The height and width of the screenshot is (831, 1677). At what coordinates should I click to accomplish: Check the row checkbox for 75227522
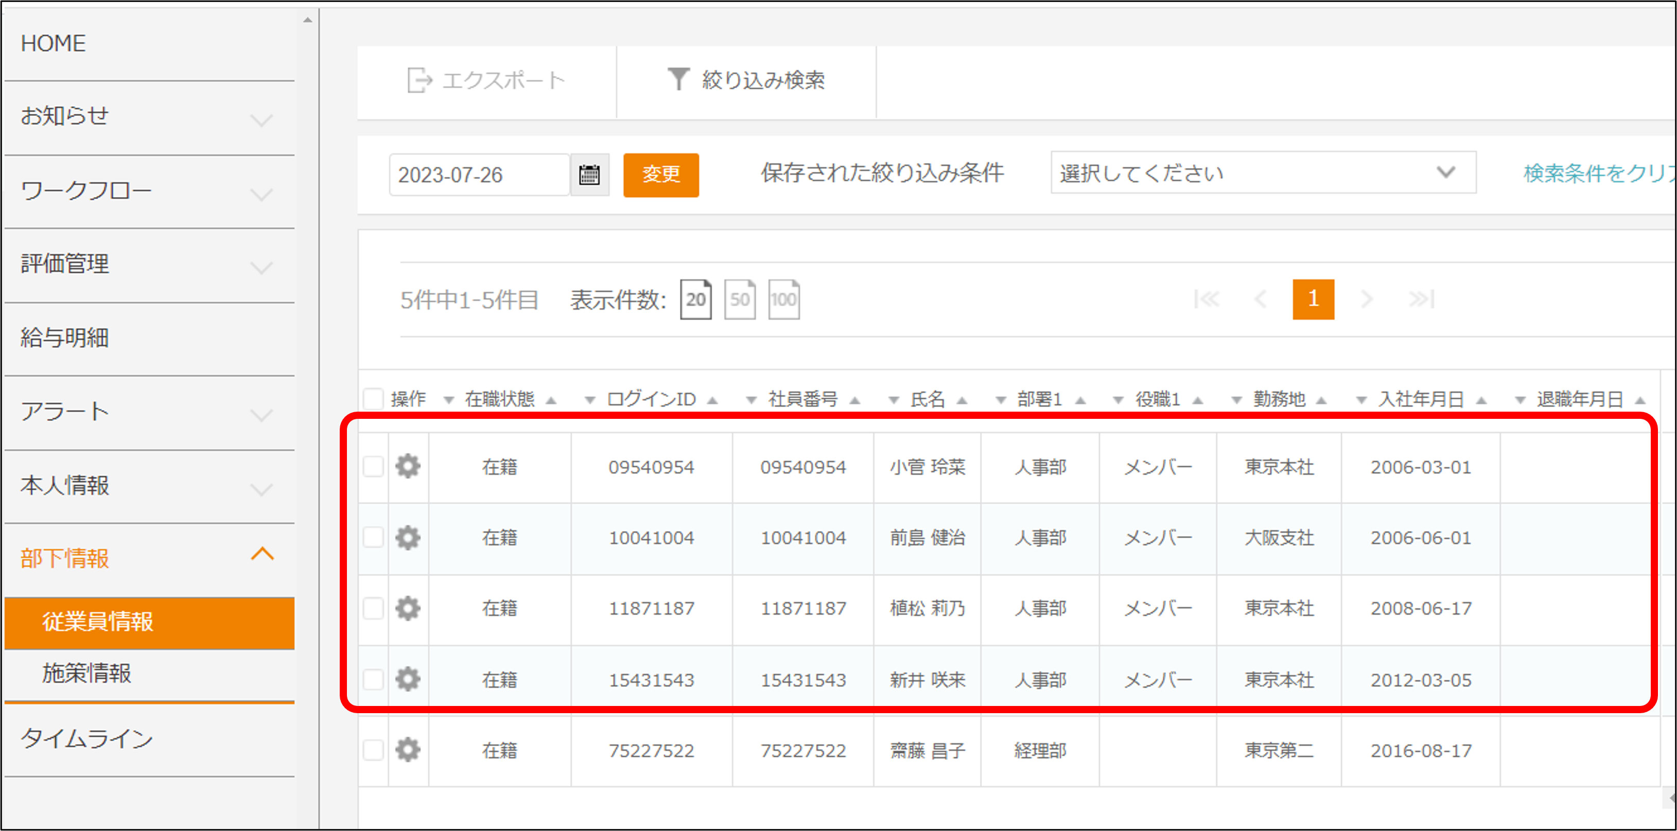[373, 750]
